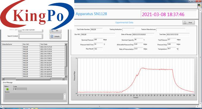The image size is (202, 109).
Task: Click the table's vertical scrollbar thumb
Action: [x=66, y=56]
